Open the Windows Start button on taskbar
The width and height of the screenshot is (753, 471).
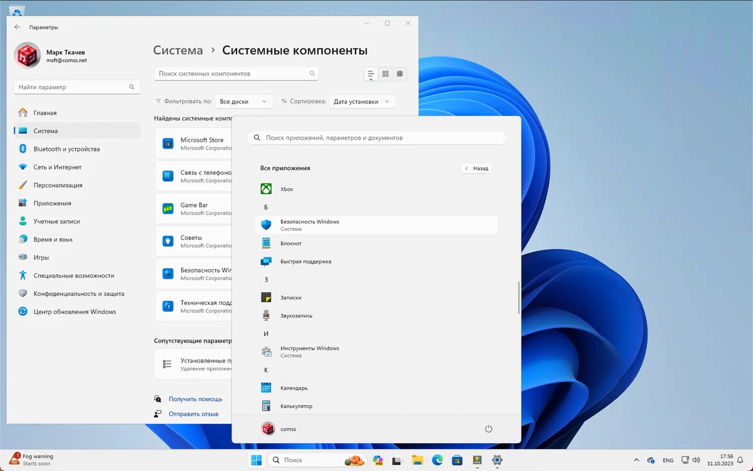click(x=257, y=460)
